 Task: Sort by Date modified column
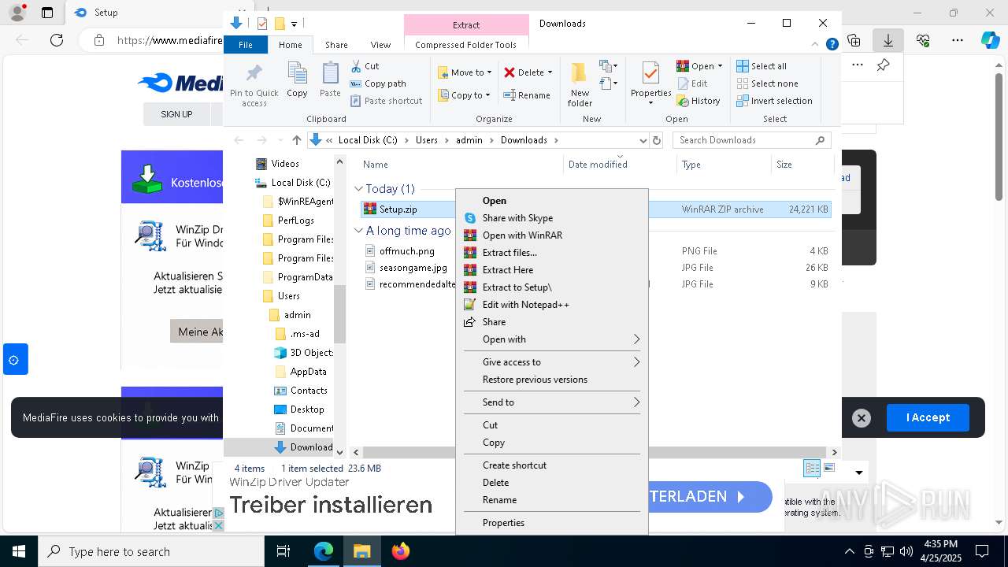point(598,165)
